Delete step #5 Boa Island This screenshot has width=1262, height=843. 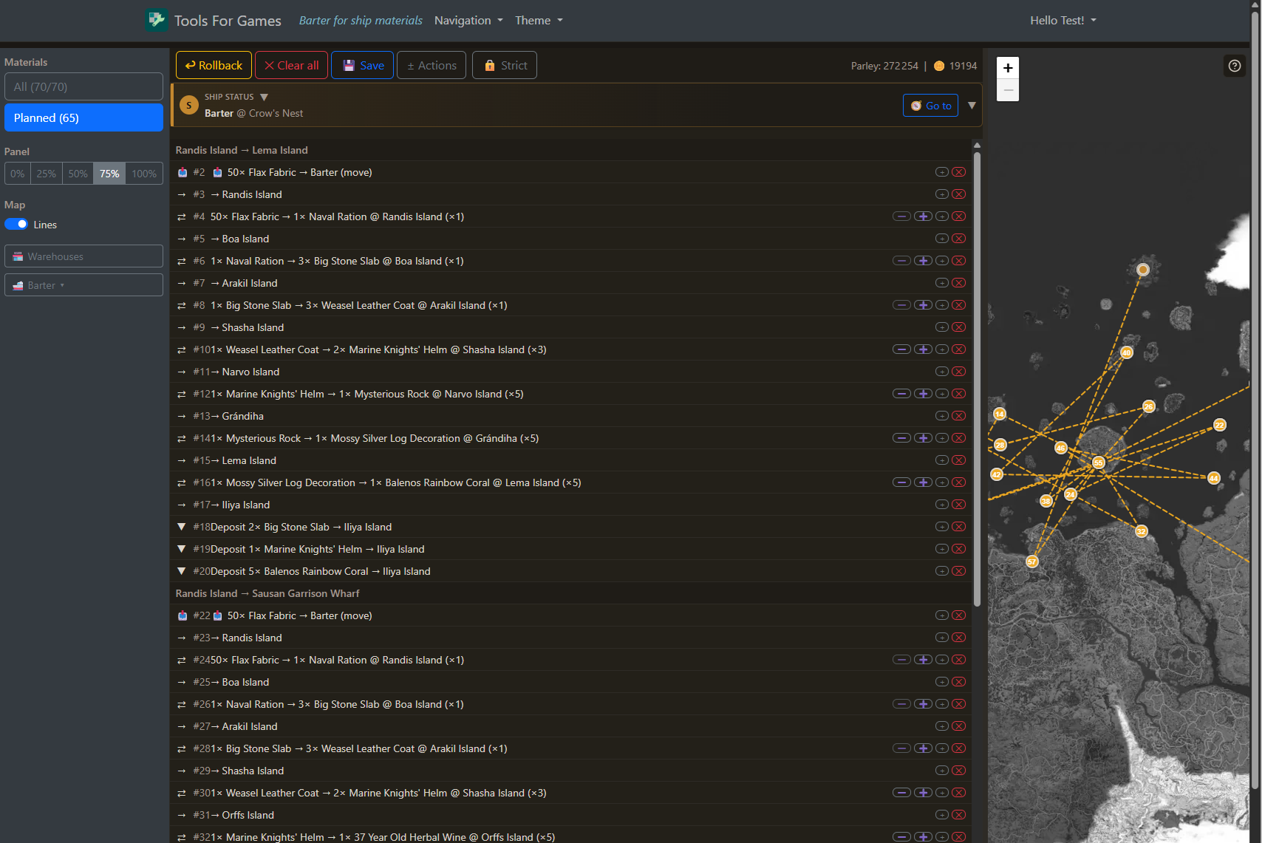pos(959,239)
